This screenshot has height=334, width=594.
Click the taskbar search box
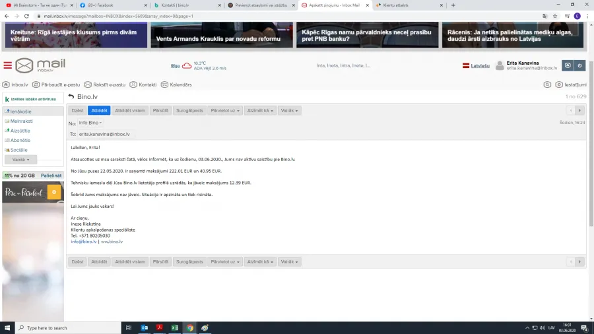68,328
